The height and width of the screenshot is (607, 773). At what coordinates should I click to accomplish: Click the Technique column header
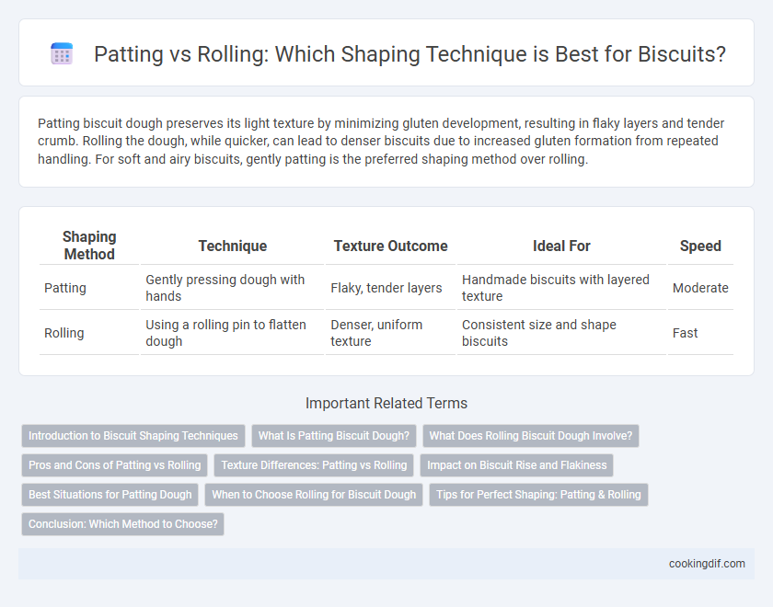(233, 246)
